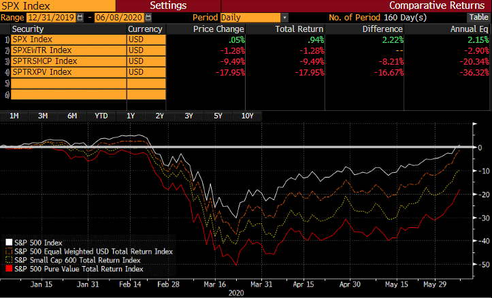Click the Mar 16 date axis label

214,284
